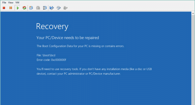
Task: Click "contact your PC administrator" line
Action: (x=79, y=74)
